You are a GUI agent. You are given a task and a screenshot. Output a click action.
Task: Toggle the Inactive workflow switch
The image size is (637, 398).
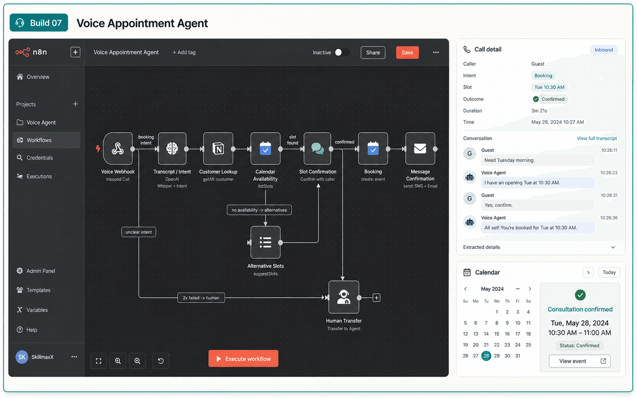(x=342, y=53)
